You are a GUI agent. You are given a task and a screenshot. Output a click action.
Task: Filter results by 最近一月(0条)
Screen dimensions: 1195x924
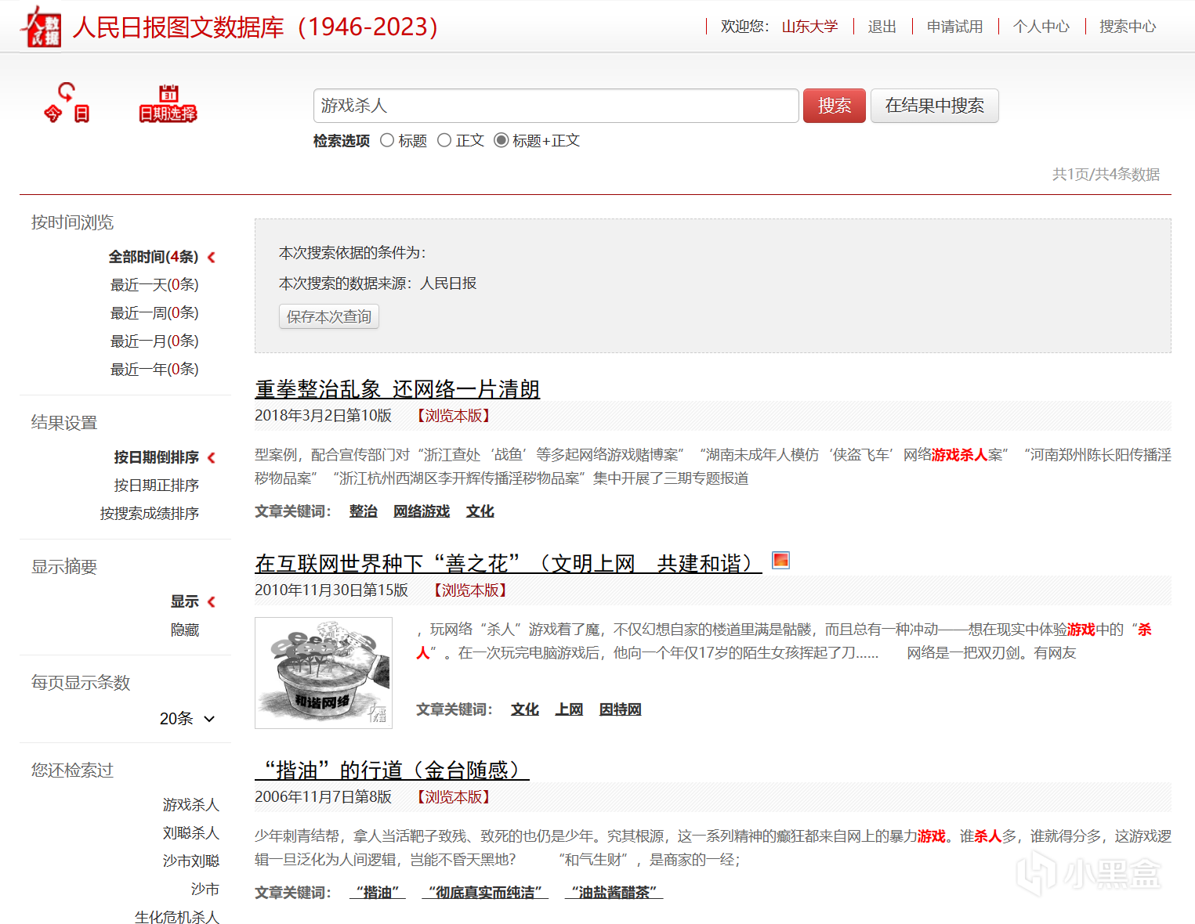click(x=154, y=341)
